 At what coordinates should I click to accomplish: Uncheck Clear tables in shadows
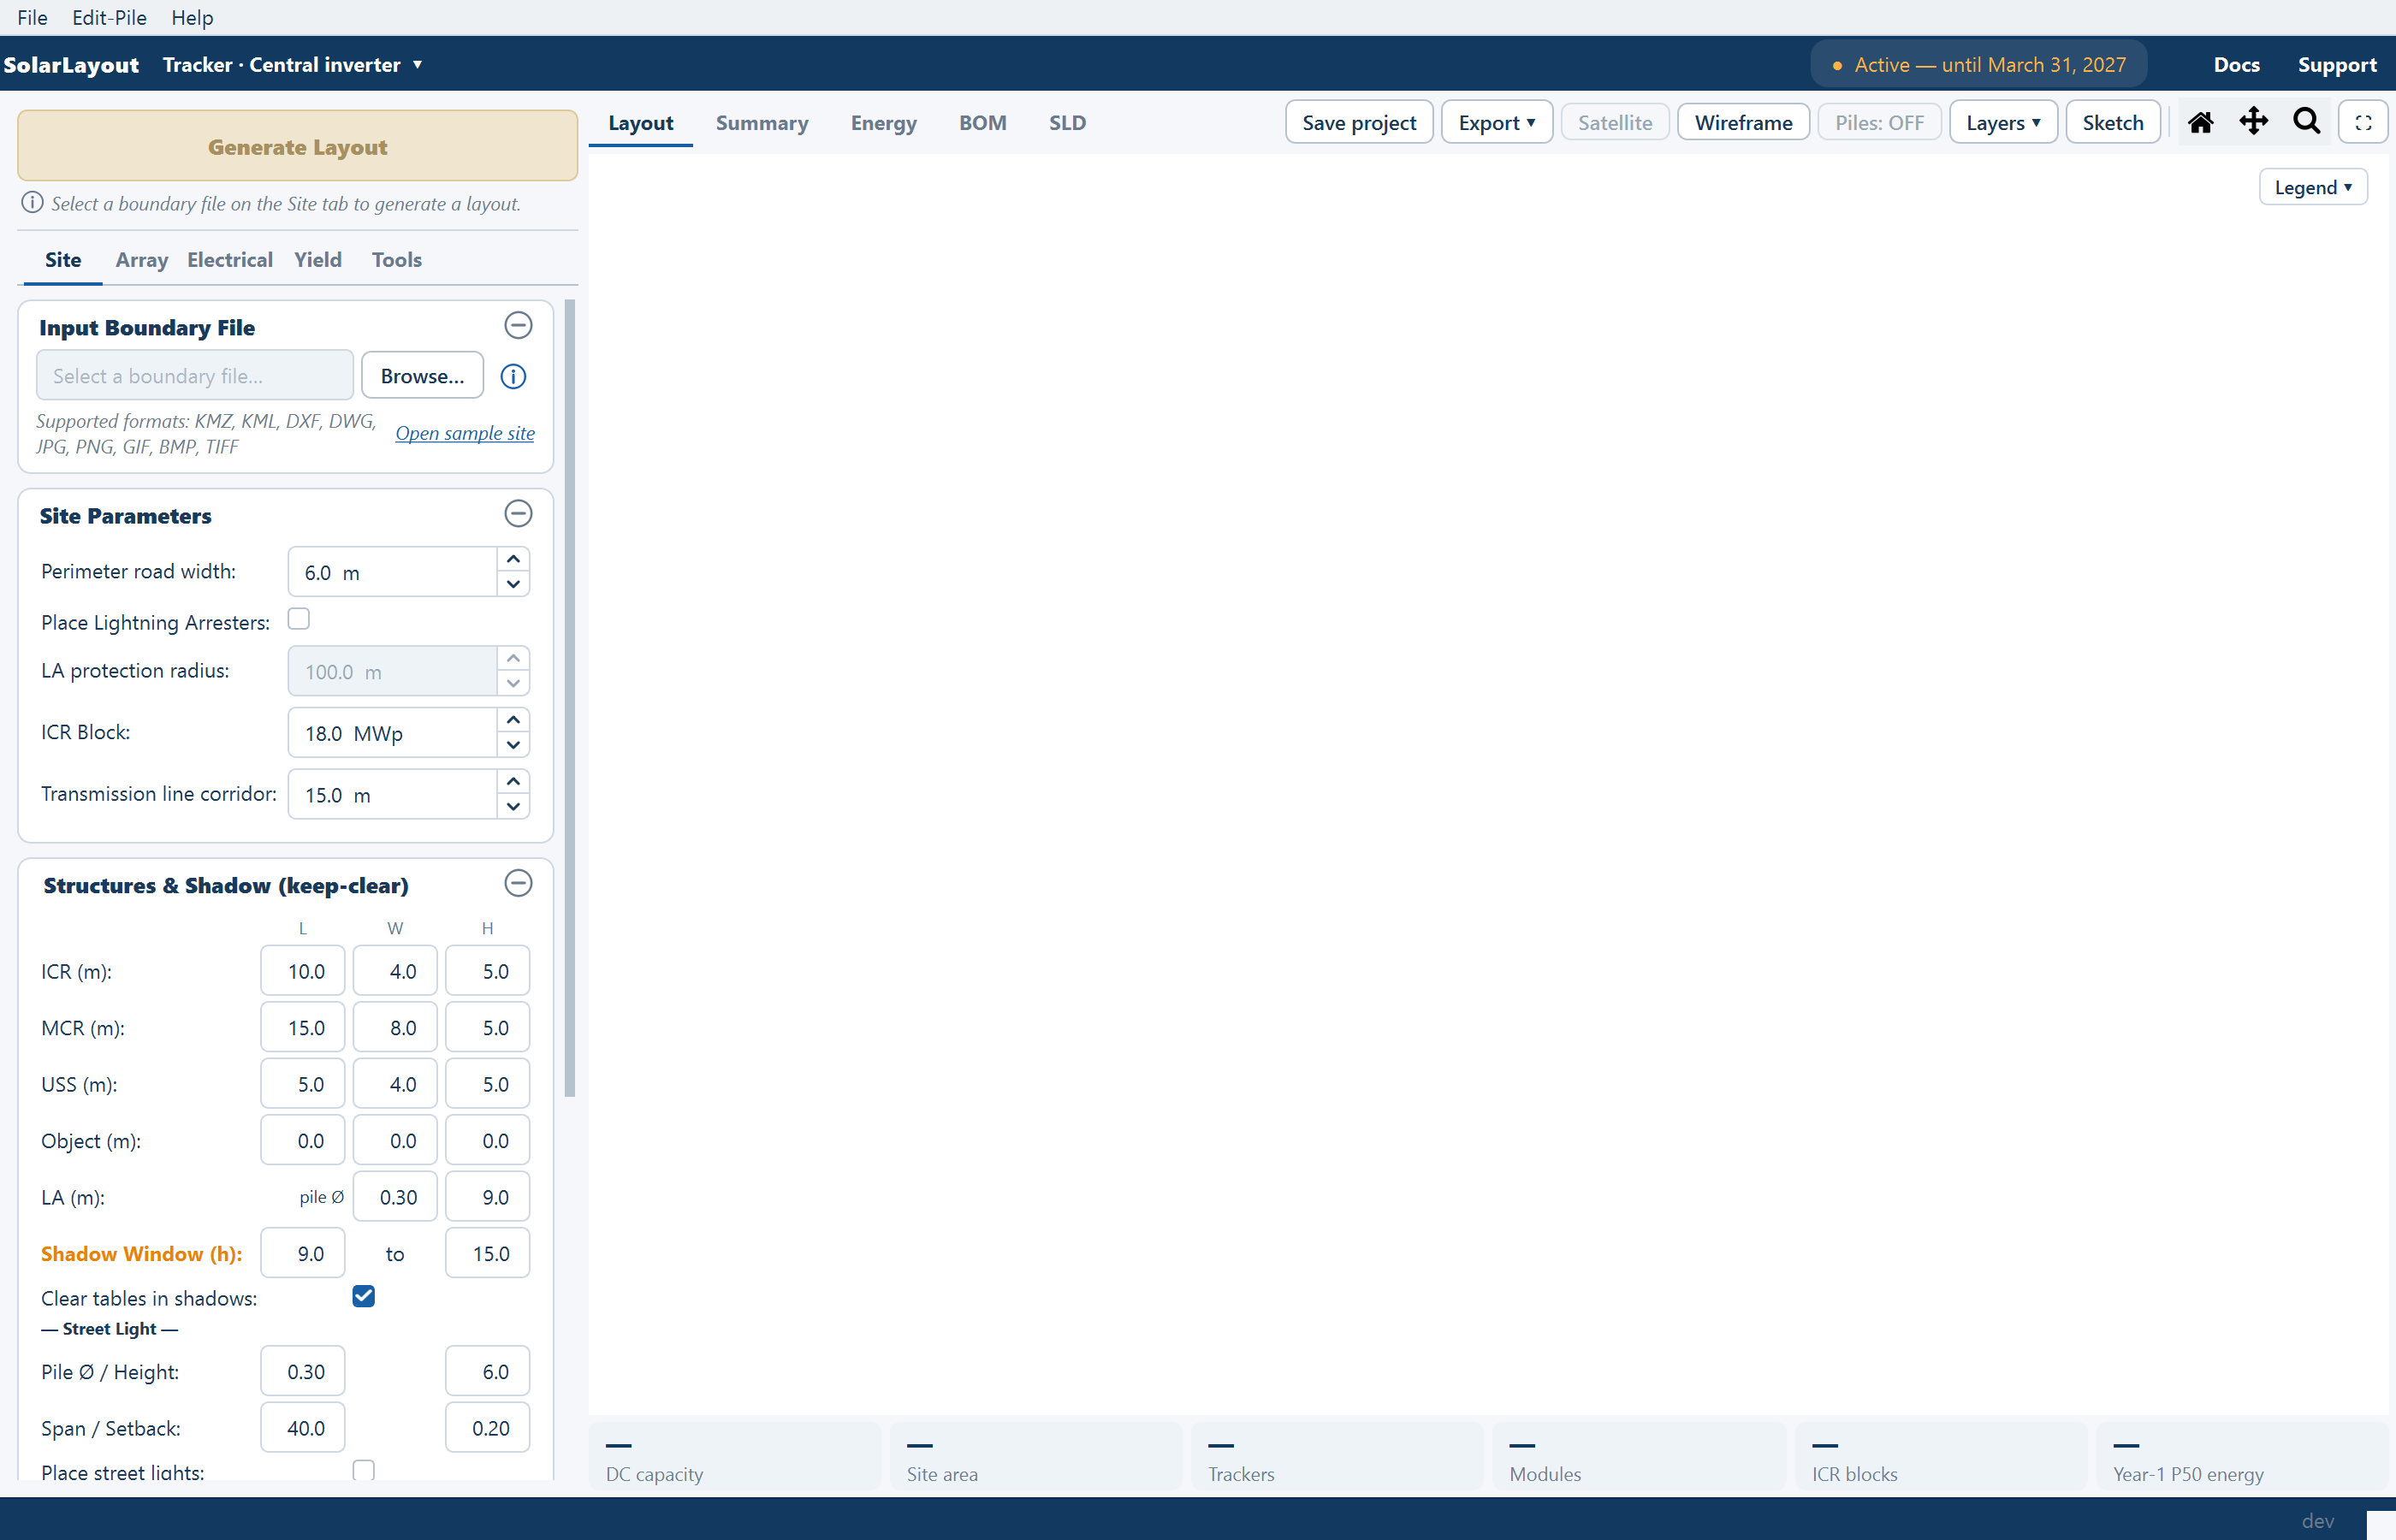tap(363, 1296)
